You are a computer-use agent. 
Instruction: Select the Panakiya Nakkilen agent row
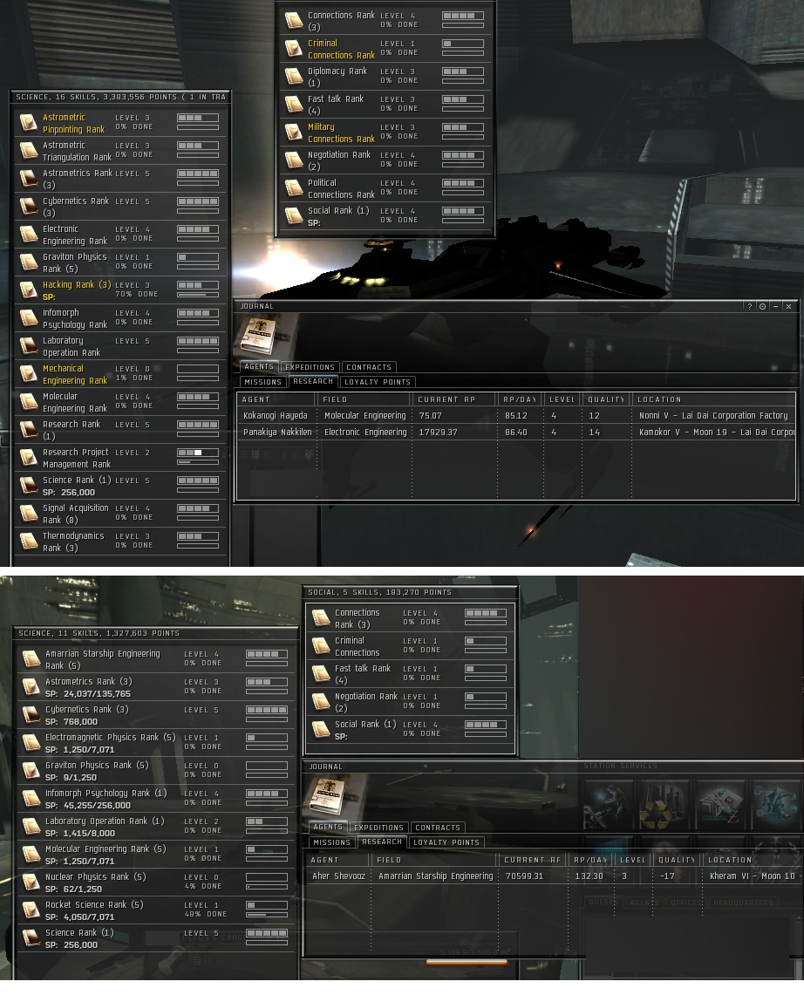pyautogui.click(x=516, y=432)
